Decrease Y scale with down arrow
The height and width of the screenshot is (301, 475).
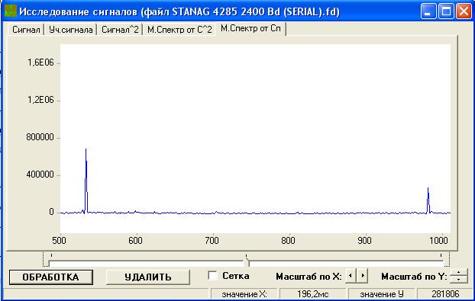pyautogui.click(x=458, y=279)
